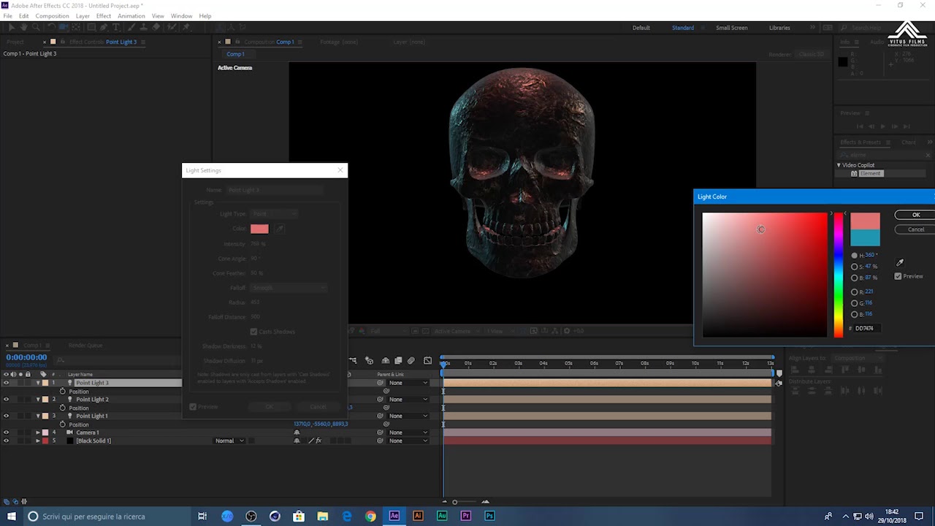Viewport: 935px width, 526px height.
Task: Open the Composition menu
Action: point(52,15)
